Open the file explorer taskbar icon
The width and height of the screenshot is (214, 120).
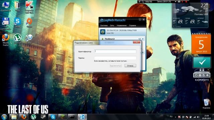pyautogui.click(x=14, y=117)
